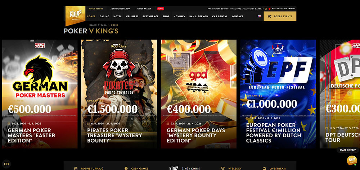Switch to the King's Prague tab

pos(144,9)
